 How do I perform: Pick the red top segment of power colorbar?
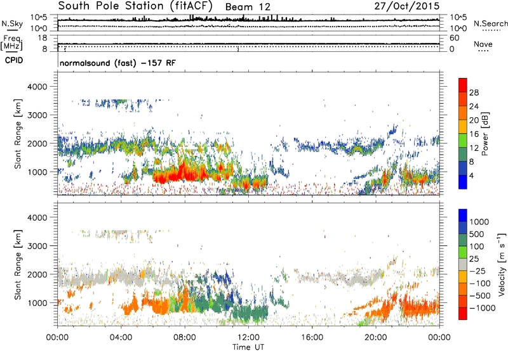click(x=463, y=86)
